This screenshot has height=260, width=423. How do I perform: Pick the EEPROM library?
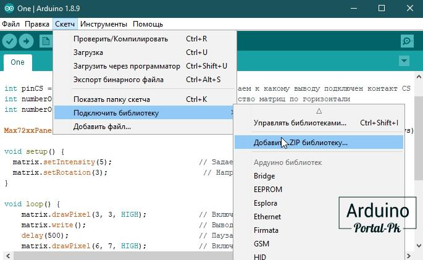(319, 190)
